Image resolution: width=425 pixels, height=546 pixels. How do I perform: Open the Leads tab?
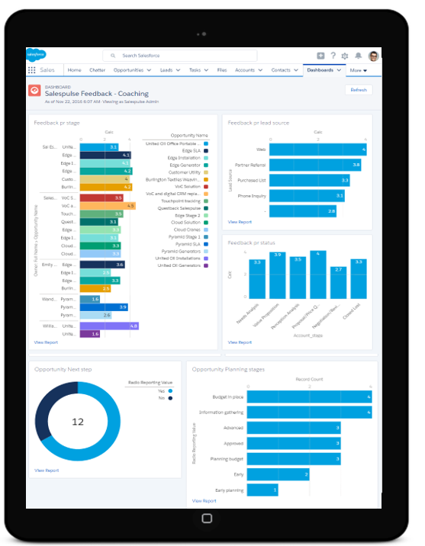coord(166,70)
